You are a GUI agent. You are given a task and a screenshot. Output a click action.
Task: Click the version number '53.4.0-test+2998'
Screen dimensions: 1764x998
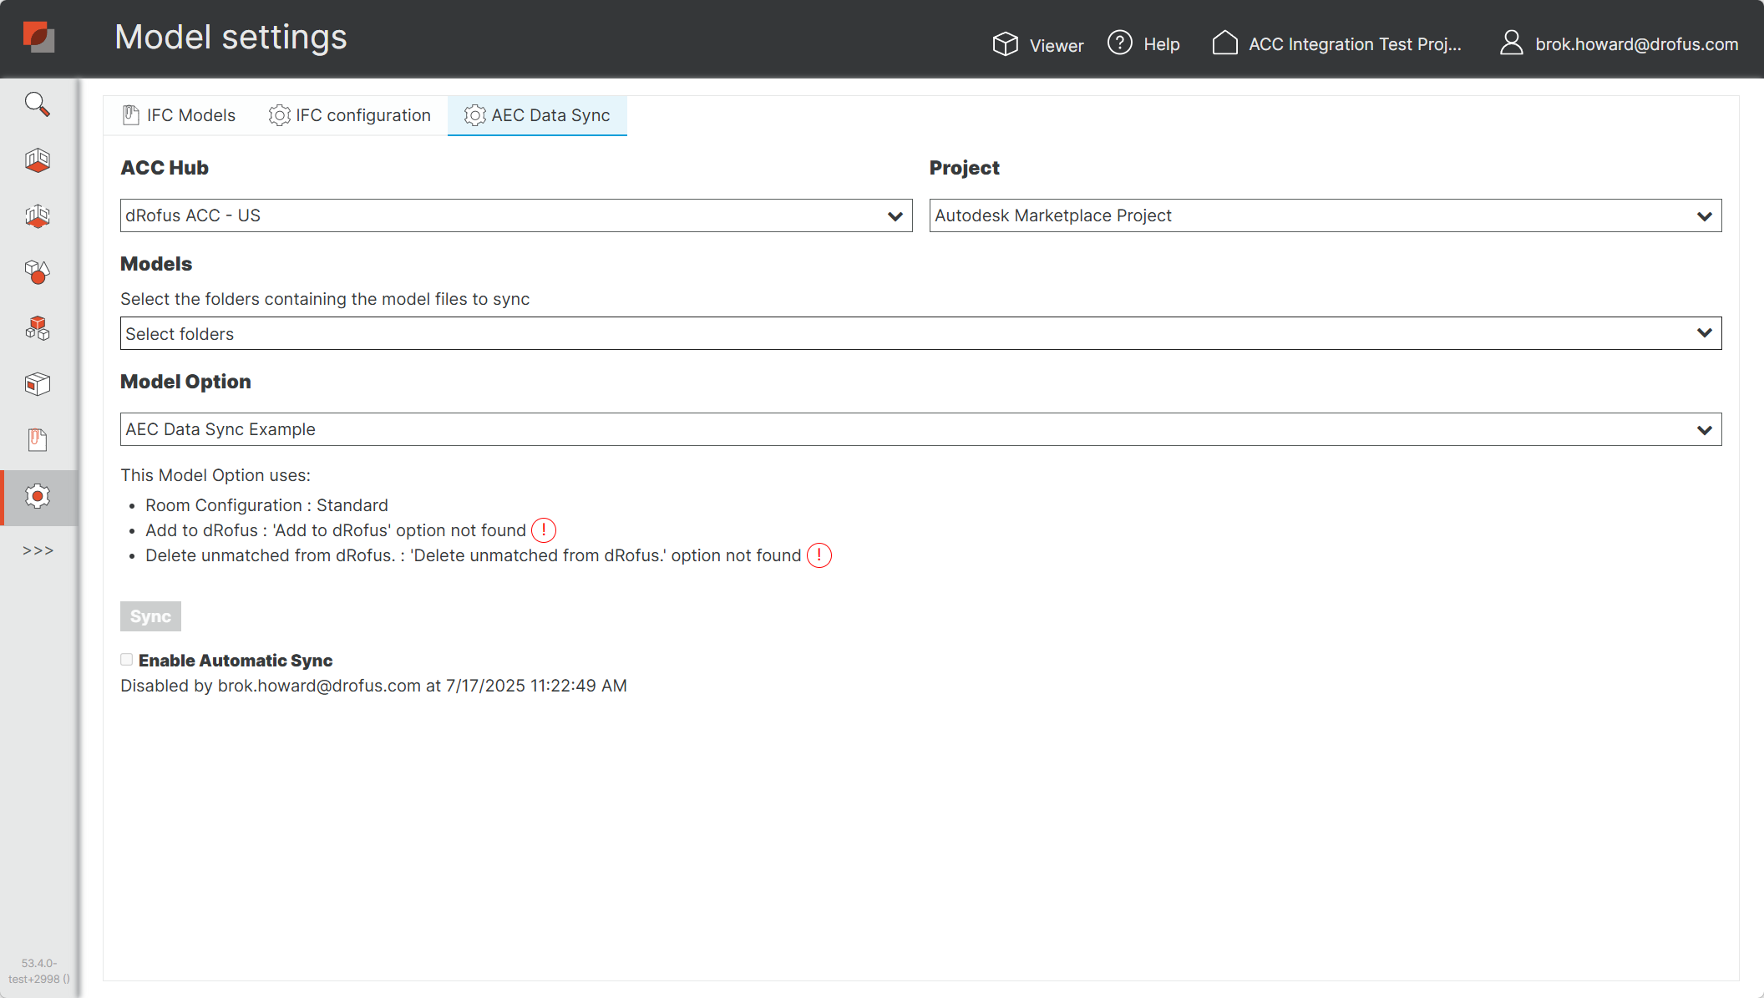39,971
